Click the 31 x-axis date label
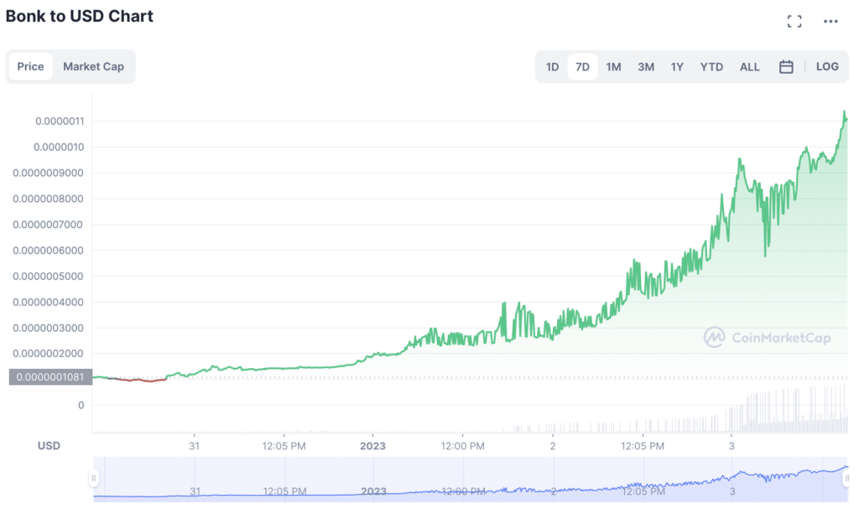This screenshot has width=859, height=509. tap(194, 446)
